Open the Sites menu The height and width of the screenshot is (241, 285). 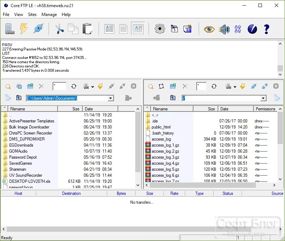pyautogui.click(x=32, y=15)
